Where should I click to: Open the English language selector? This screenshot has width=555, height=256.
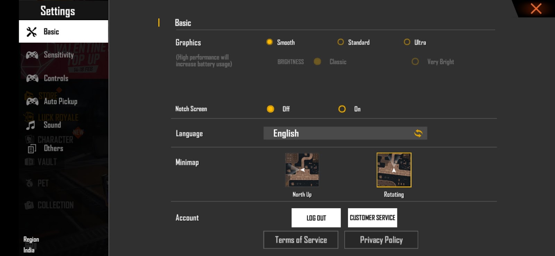pos(345,133)
